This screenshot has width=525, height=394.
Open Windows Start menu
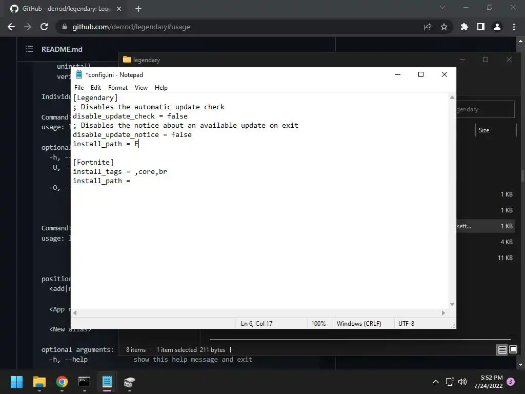[16, 382]
